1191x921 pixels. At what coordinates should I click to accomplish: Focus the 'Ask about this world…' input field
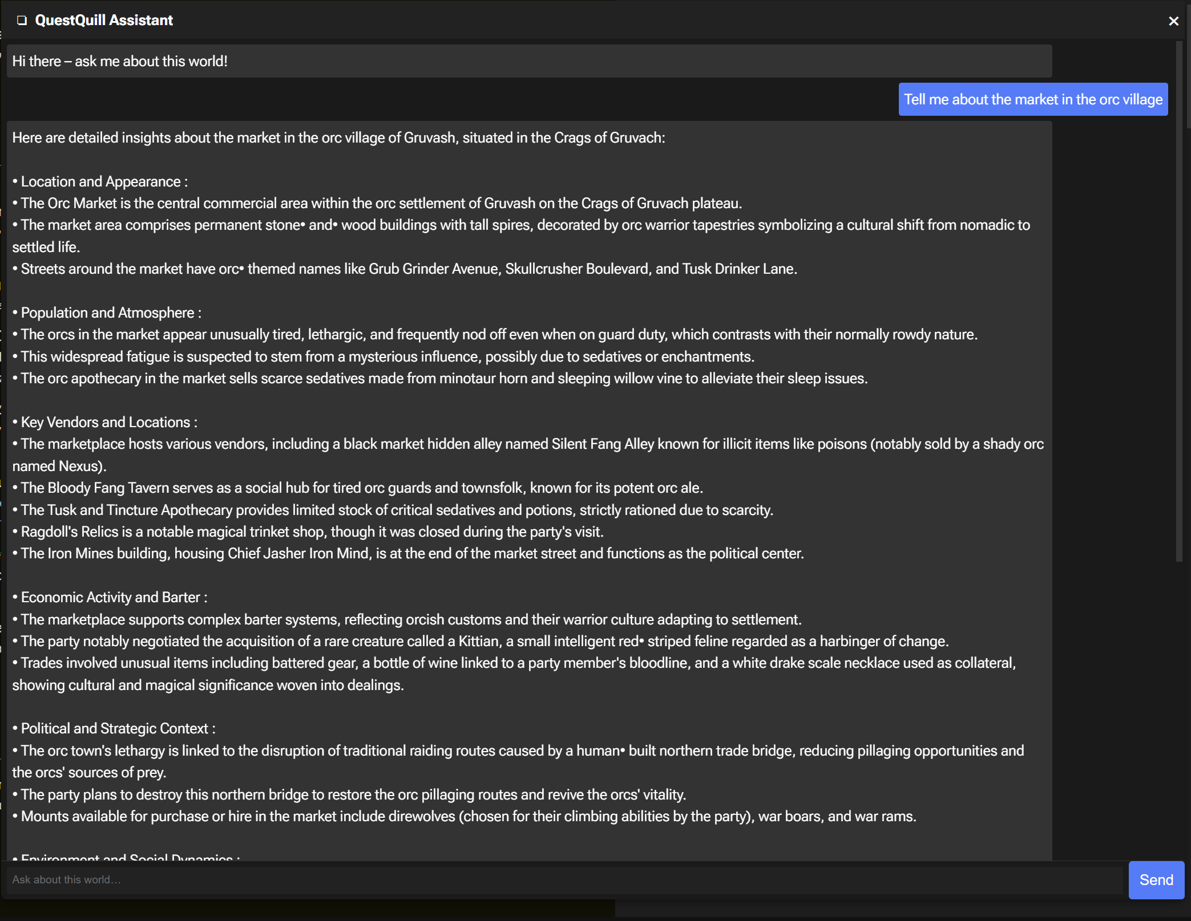(564, 879)
